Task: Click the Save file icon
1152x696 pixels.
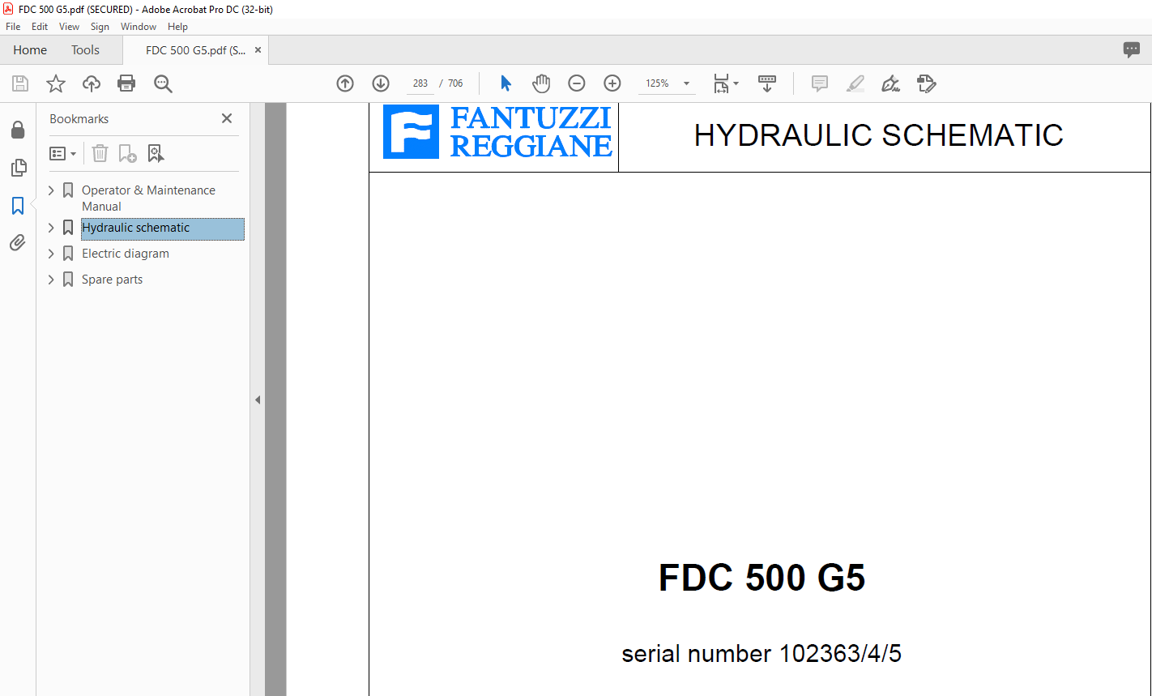Action: click(20, 83)
